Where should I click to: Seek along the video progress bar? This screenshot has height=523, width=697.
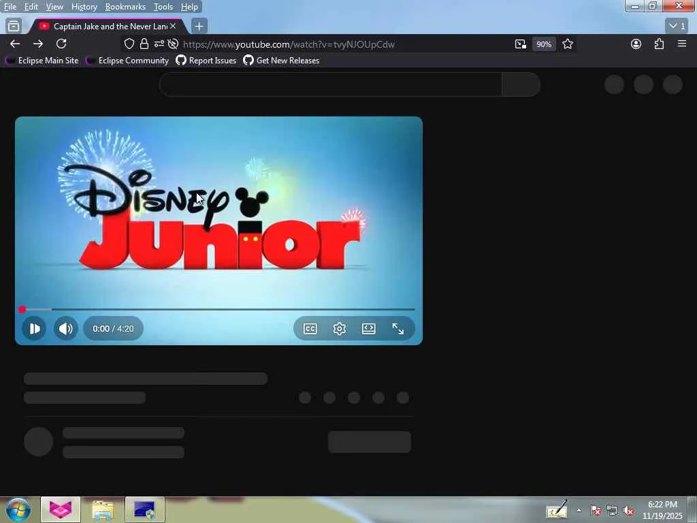[218, 309]
